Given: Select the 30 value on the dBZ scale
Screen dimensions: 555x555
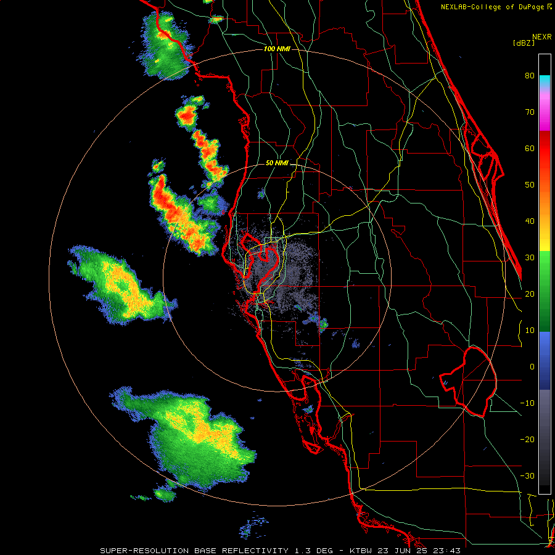Looking at the screenshot, I should tap(530, 257).
